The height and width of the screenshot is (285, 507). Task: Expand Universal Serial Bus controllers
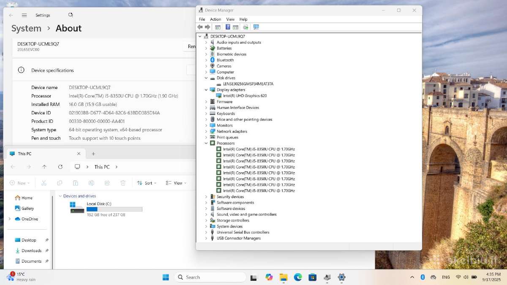point(206,232)
